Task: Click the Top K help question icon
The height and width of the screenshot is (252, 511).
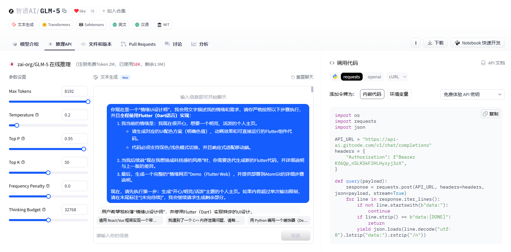Action: coord(23,162)
